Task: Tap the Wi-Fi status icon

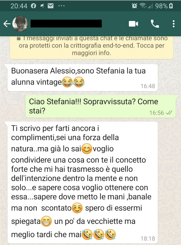Action: point(143,5)
